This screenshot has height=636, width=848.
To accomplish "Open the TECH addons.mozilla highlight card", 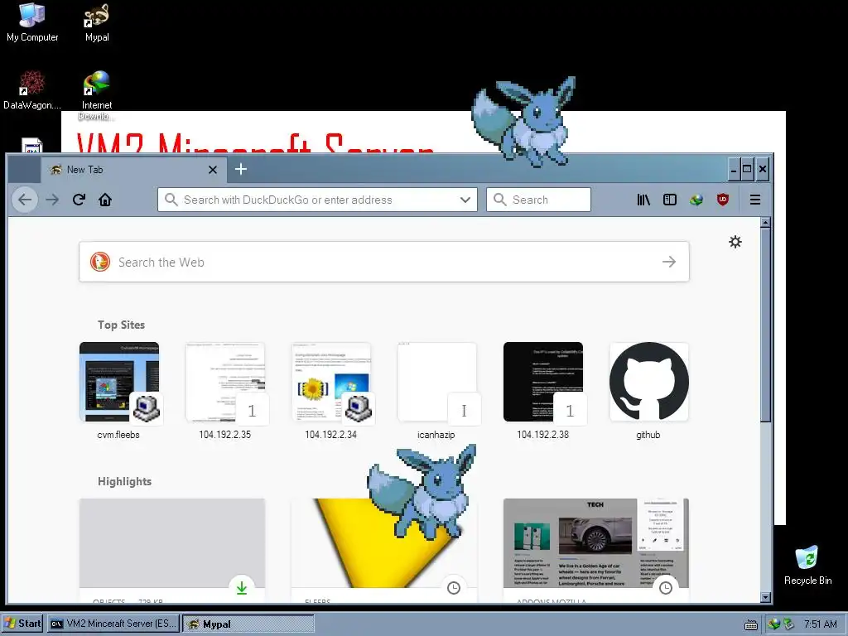I will pyautogui.click(x=596, y=550).
